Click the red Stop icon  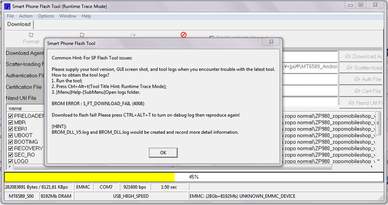pos(184,35)
